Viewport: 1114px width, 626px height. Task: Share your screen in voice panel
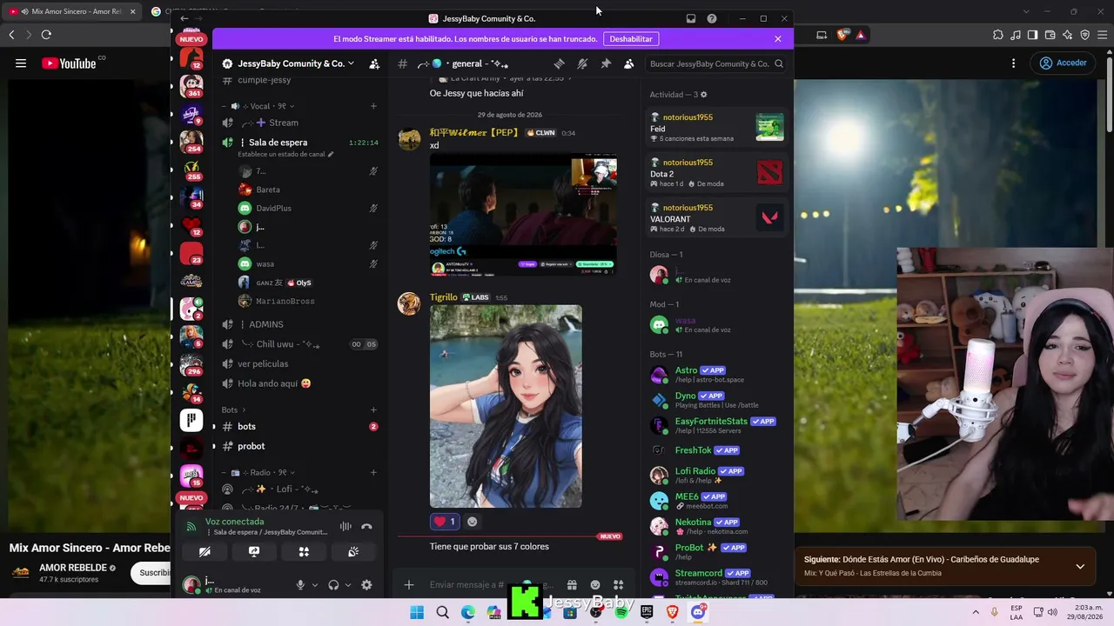(x=254, y=551)
